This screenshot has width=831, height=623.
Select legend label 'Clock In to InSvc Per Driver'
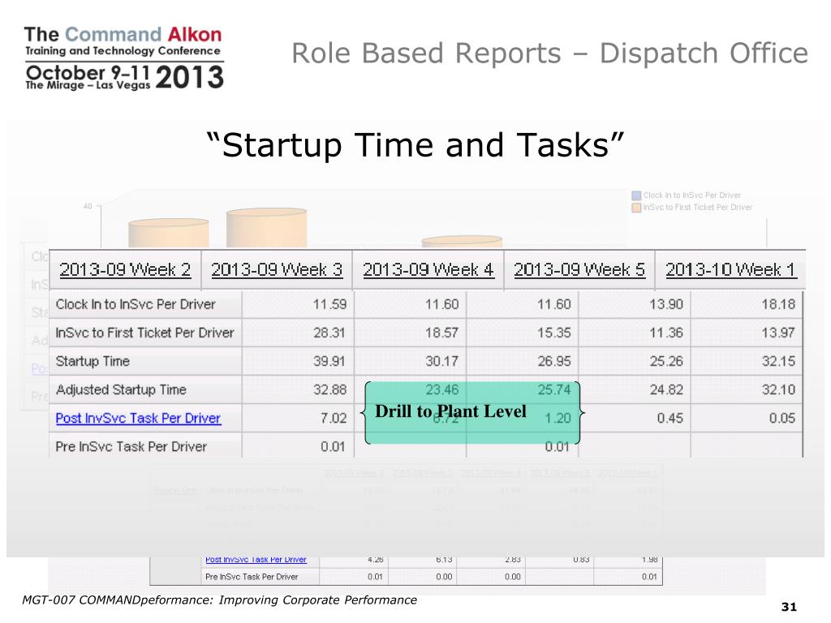691,195
